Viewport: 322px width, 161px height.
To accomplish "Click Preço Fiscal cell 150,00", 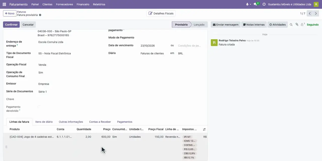I will [159, 137].
